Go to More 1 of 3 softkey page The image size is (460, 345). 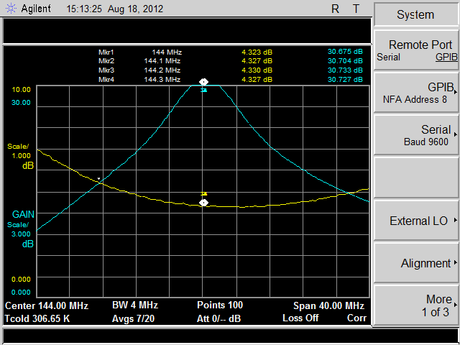click(x=416, y=305)
